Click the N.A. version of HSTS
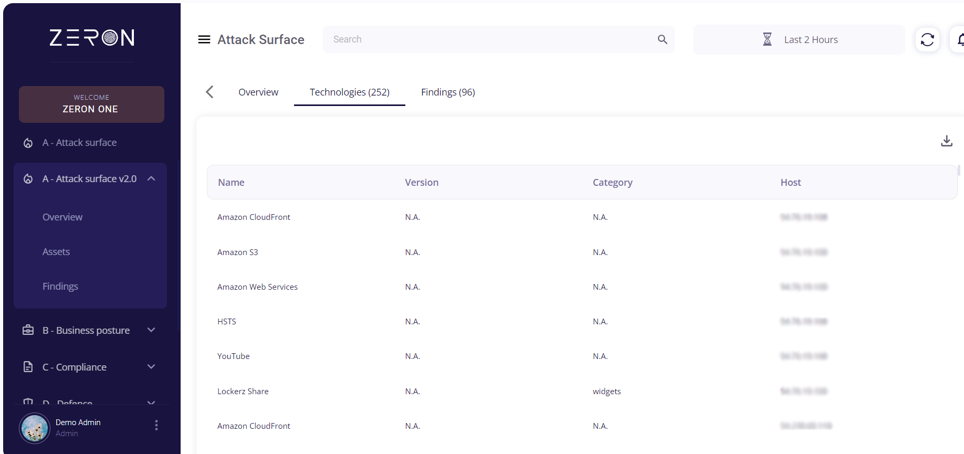Viewport: 964px width, 454px height. click(413, 321)
